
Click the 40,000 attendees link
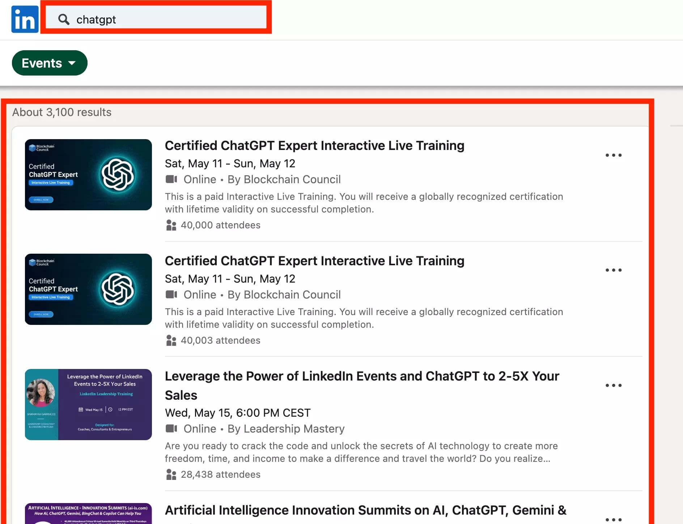220,225
